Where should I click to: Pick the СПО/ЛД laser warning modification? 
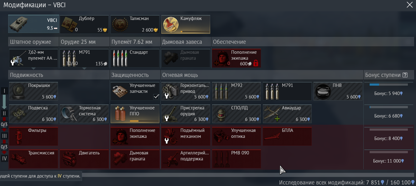pos(237,114)
